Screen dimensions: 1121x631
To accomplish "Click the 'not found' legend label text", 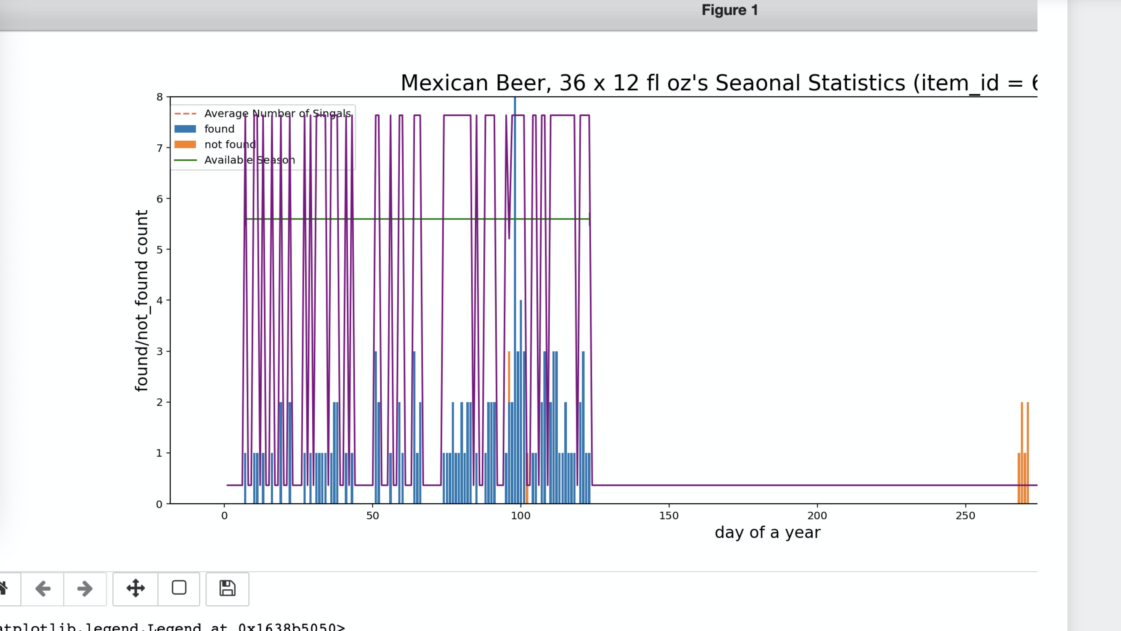I will pos(230,145).
